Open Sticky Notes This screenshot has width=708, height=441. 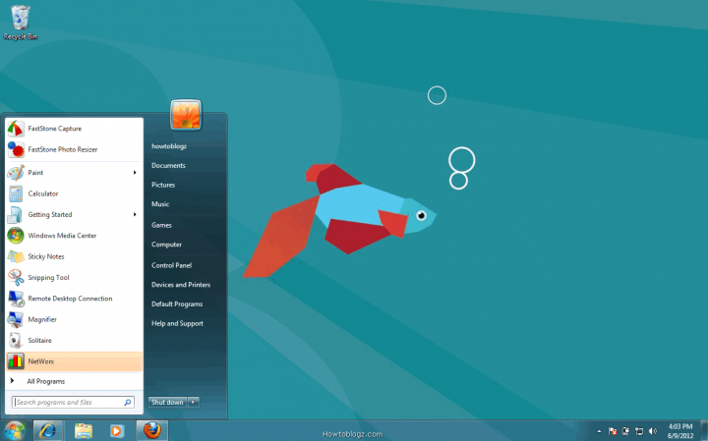45,256
